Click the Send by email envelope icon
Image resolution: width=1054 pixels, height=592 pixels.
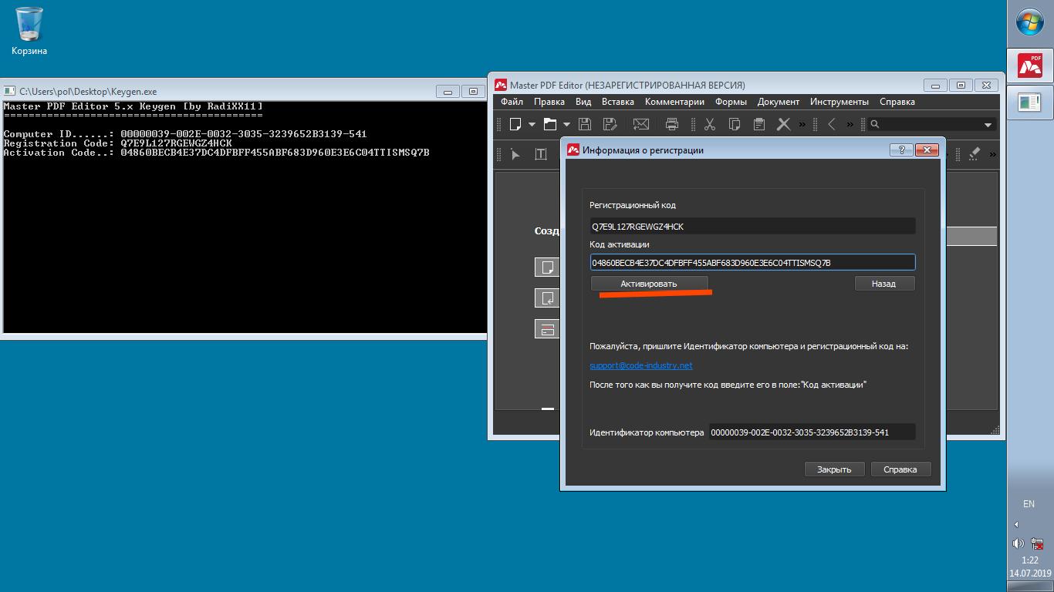640,124
